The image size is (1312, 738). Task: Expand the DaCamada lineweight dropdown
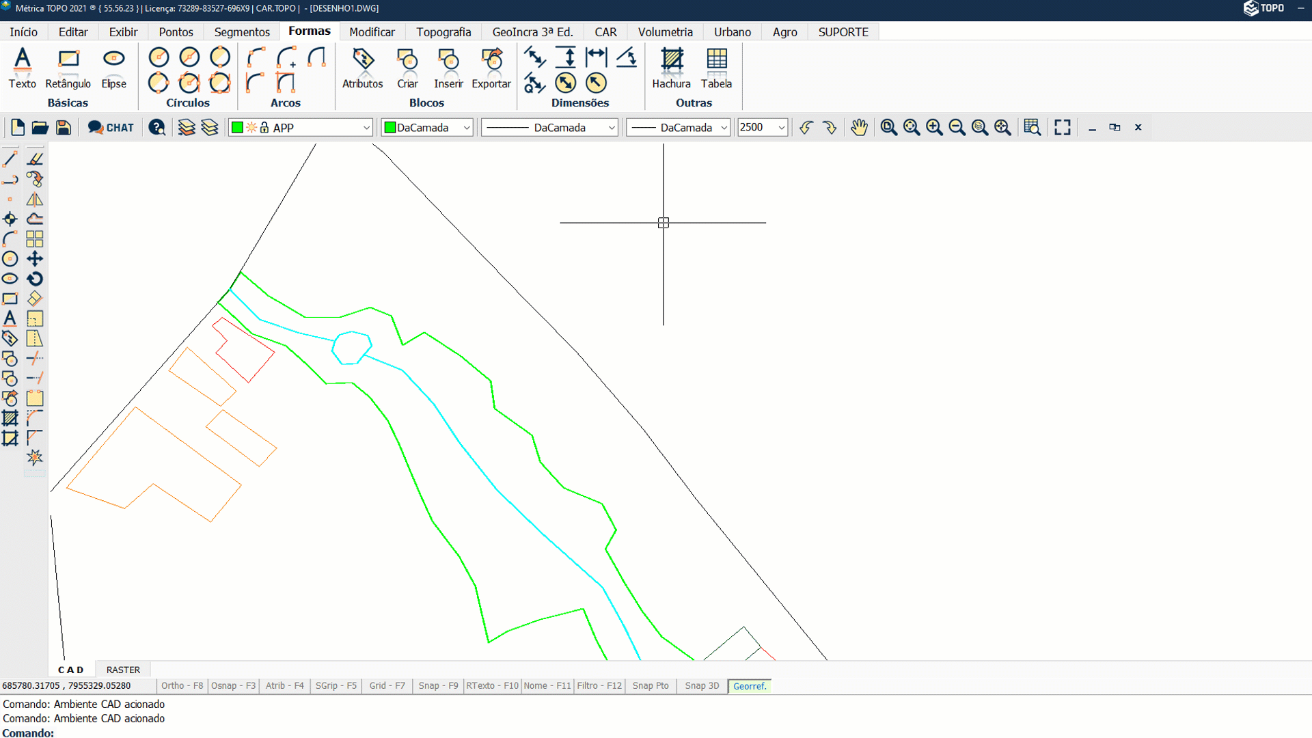724,128
